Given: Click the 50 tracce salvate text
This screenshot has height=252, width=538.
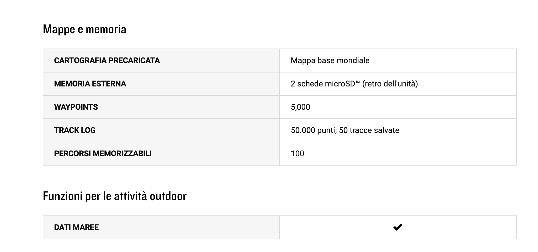Looking at the screenshot, I should (x=369, y=130).
